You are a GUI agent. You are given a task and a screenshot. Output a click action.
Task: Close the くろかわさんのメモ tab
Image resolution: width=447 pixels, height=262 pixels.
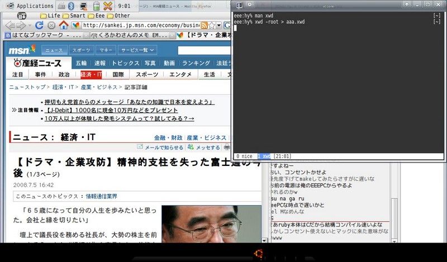tap(172, 35)
